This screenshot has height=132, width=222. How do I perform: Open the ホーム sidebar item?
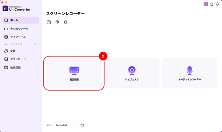click(21, 20)
